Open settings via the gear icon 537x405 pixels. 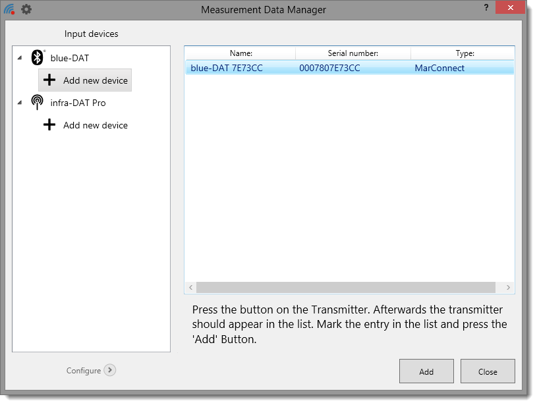[x=26, y=10]
